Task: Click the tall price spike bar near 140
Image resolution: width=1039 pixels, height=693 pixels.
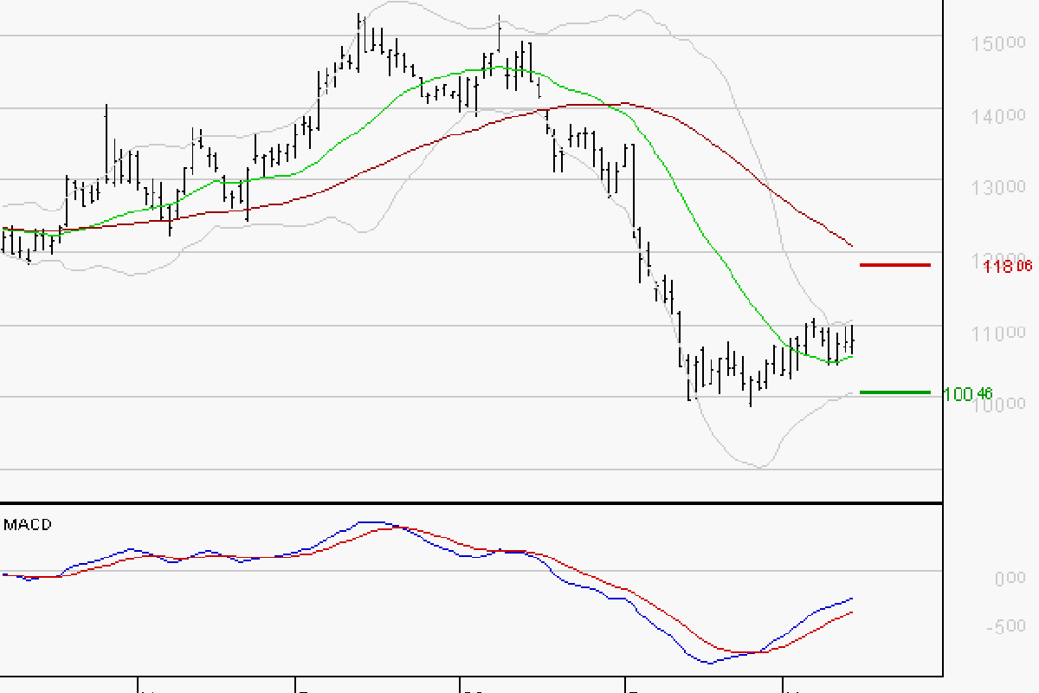Action: (106, 143)
